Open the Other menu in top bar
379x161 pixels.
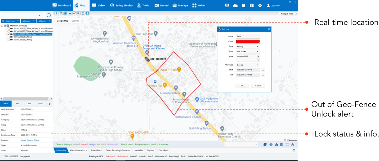tap(199, 5)
